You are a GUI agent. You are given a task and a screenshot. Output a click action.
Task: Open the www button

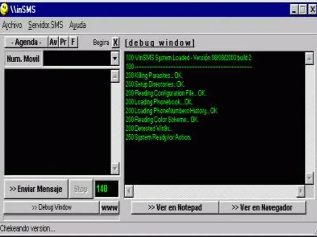110,207
